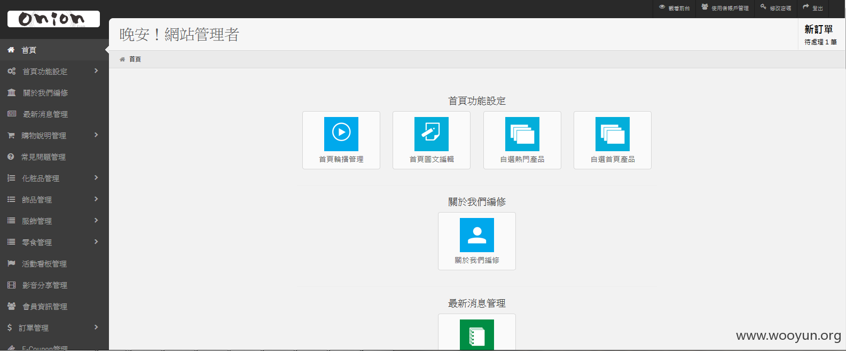Viewport: 846px width, 351px height.
Task: Click 登出 to log out
Action: [x=813, y=8]
